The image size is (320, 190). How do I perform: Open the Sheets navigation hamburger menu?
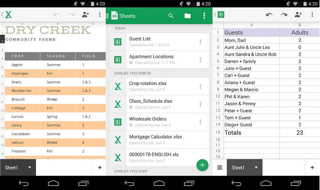pyautogui.click(x=108, y=16)
